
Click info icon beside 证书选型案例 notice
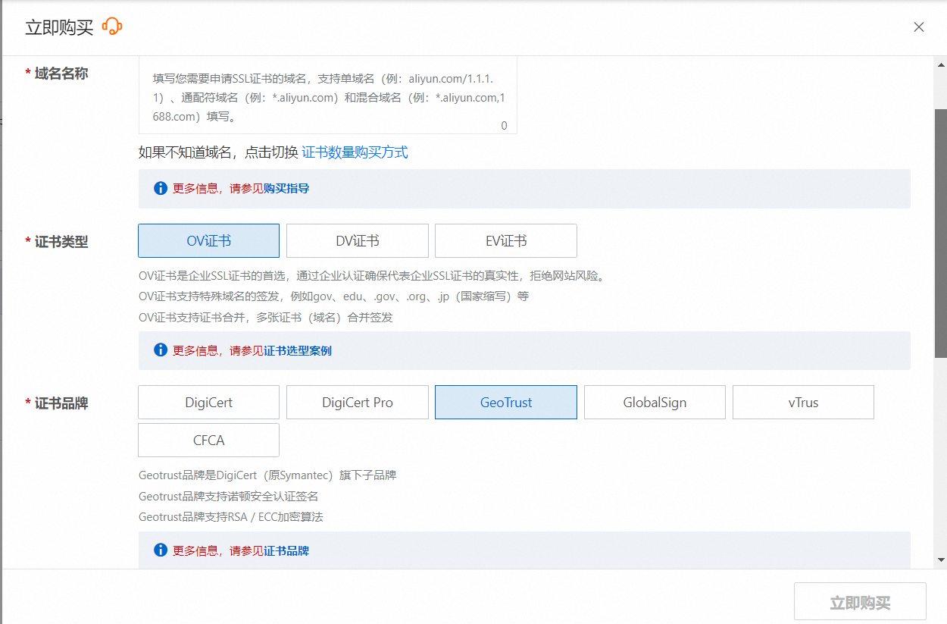pyautogui.click(x=161, y=350)
